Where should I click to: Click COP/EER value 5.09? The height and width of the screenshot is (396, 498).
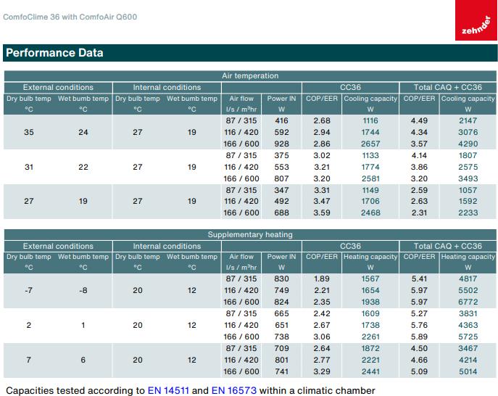(x=419, y=371)
